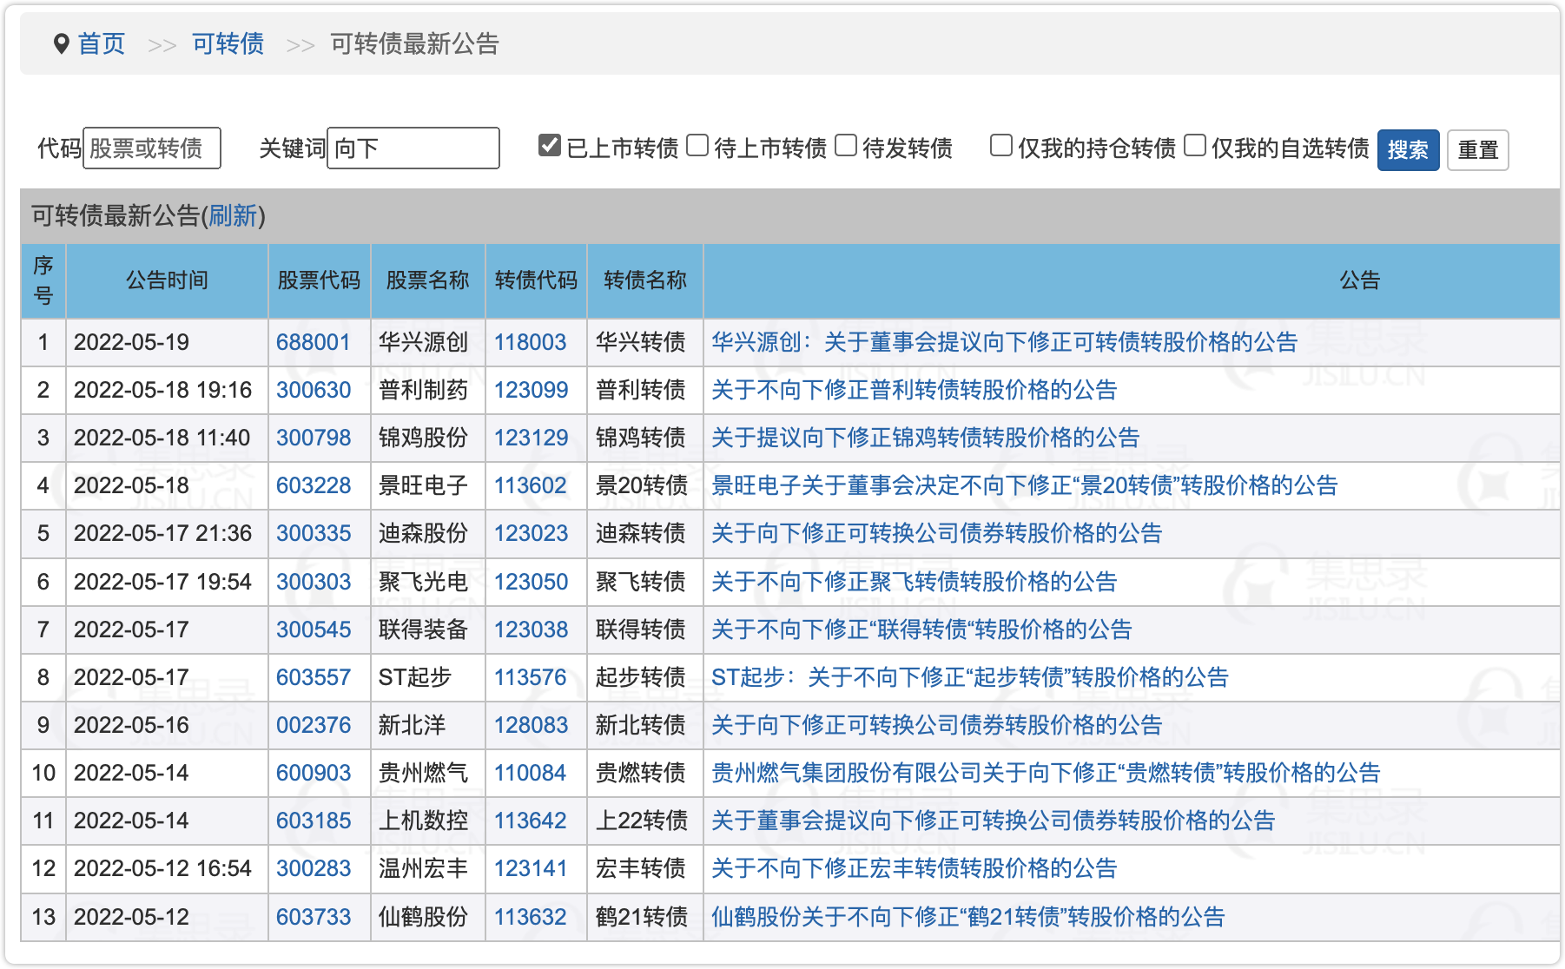Viewport: 1565px width, 969px height.
Task: Focus the 关键词 keyword input field
Action: (x=413, y=148)
